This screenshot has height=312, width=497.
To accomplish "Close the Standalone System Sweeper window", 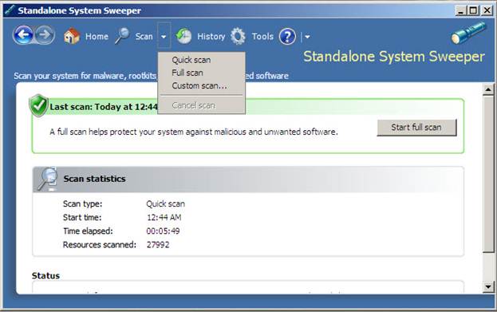I will (x=487, y=11).
